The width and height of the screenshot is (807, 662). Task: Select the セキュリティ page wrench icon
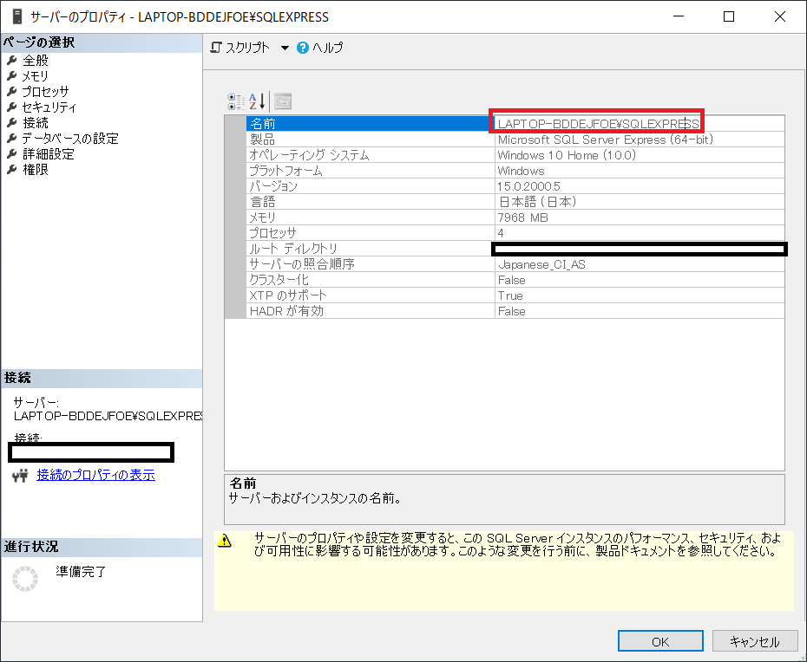point(12,107)
